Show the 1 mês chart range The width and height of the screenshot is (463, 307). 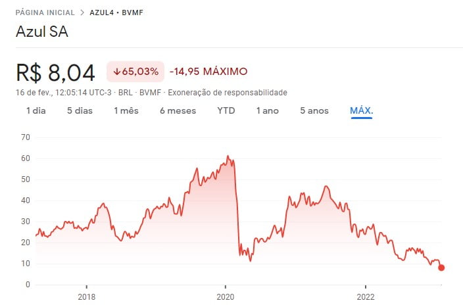click(126, 110)
